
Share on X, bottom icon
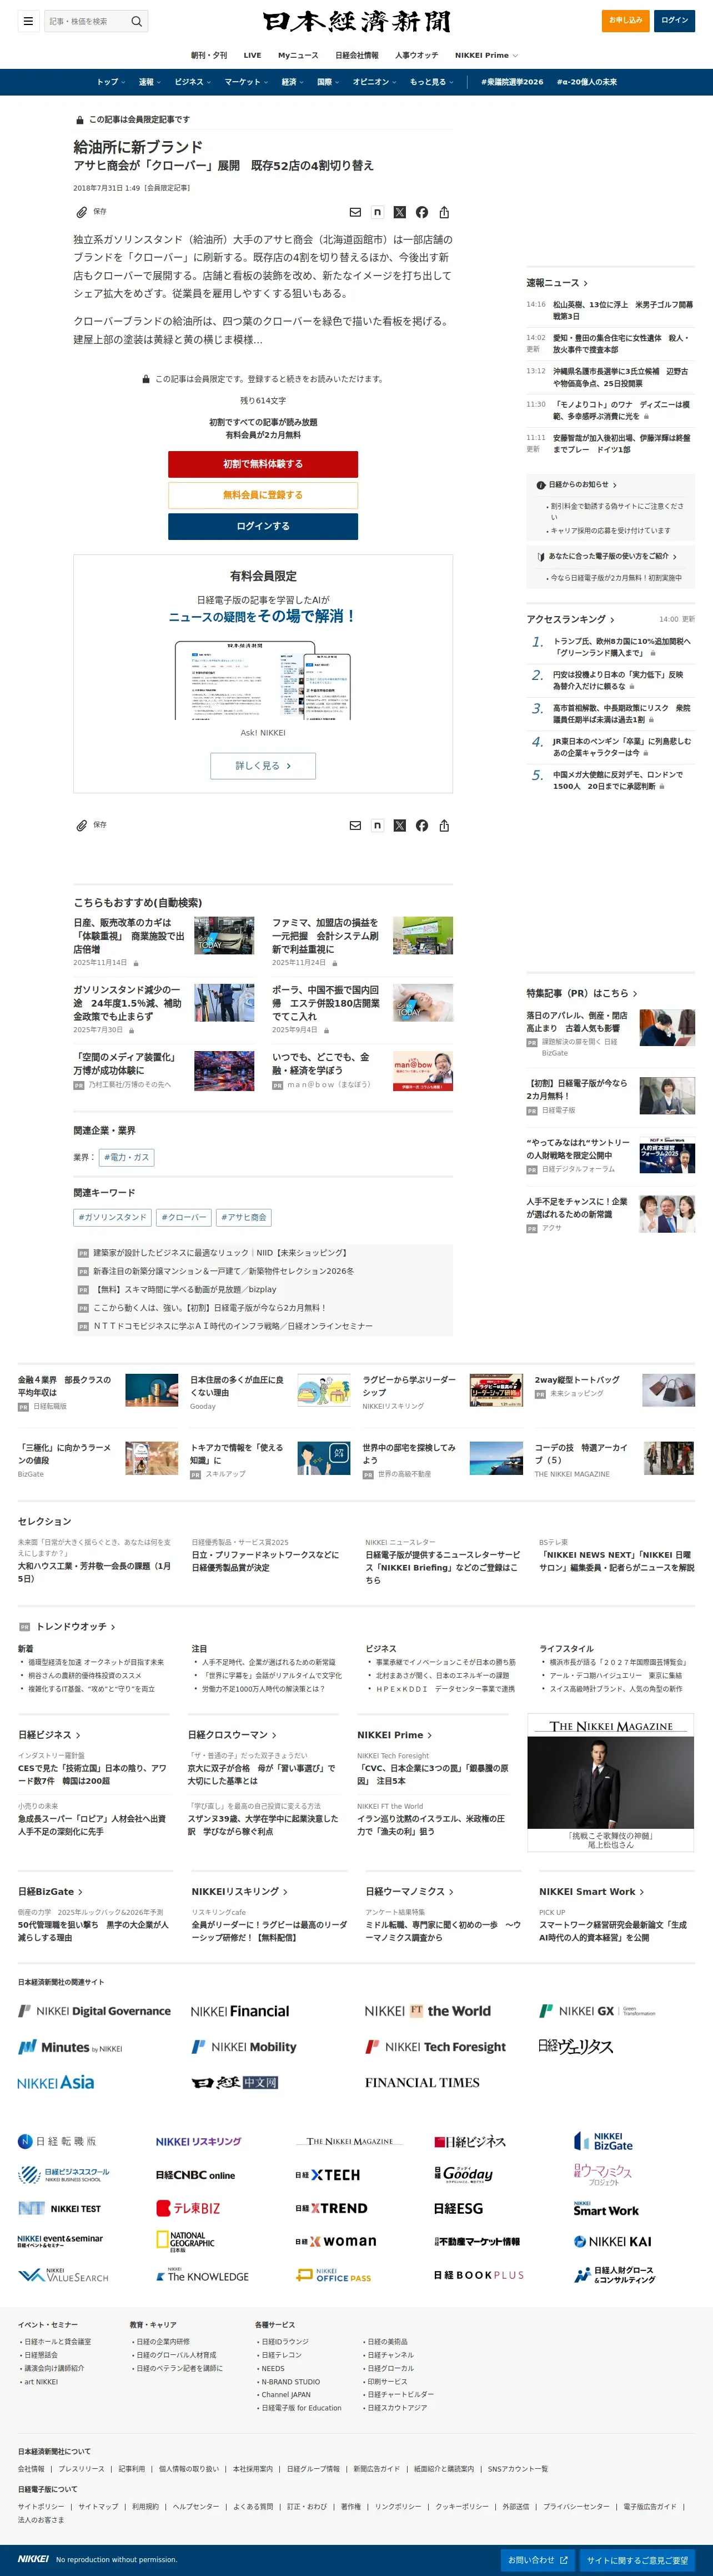pos(400,825)
